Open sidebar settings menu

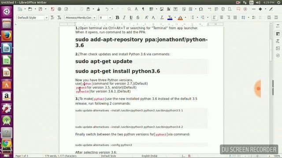278,26
